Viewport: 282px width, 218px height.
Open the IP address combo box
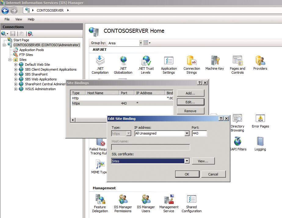tap(187, 134)
